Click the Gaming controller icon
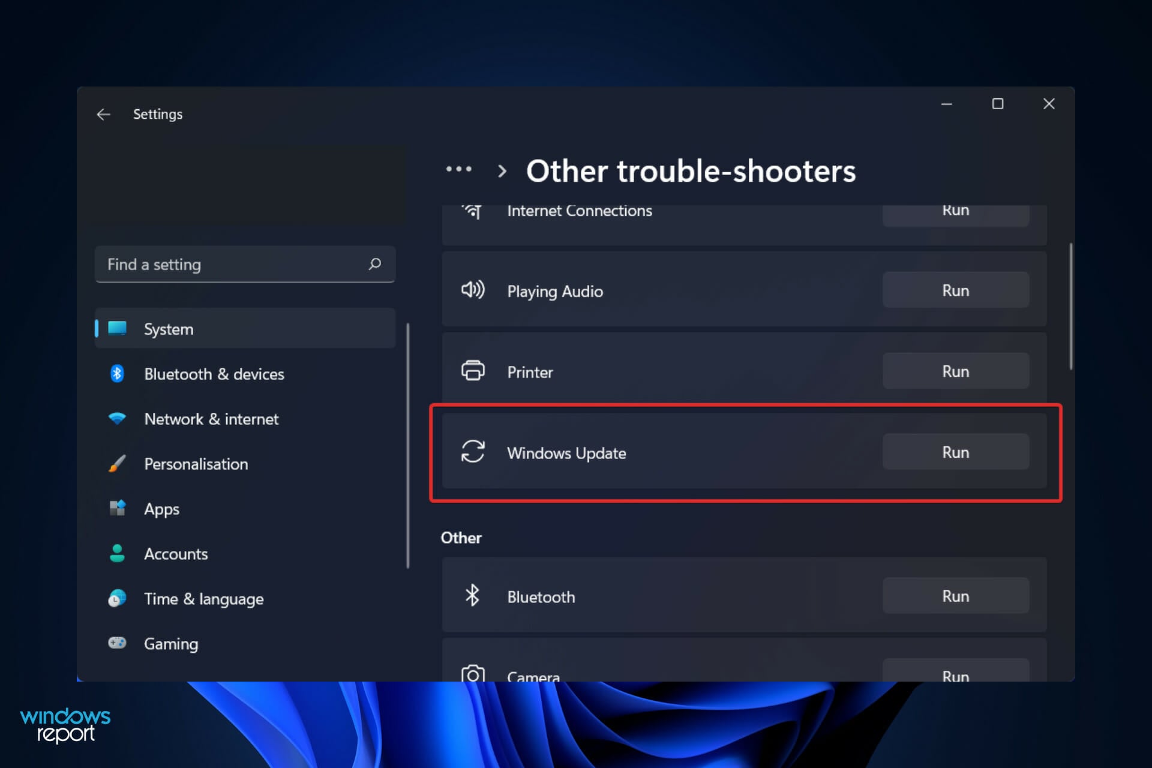 pyautogui.click(x=117, y=643)
